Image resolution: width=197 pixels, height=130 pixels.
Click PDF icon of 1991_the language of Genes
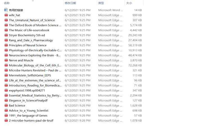tap(6, 115)
